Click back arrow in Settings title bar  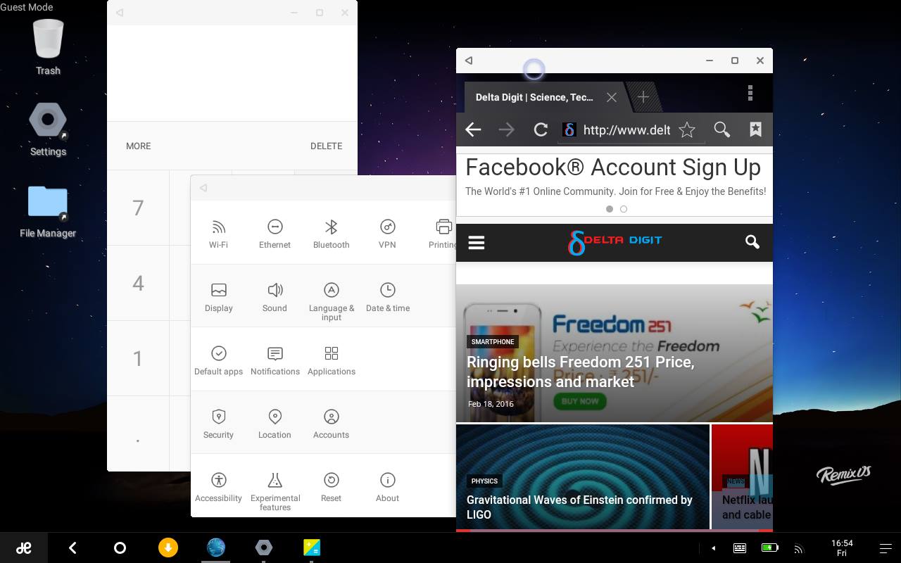pos(203,188)
